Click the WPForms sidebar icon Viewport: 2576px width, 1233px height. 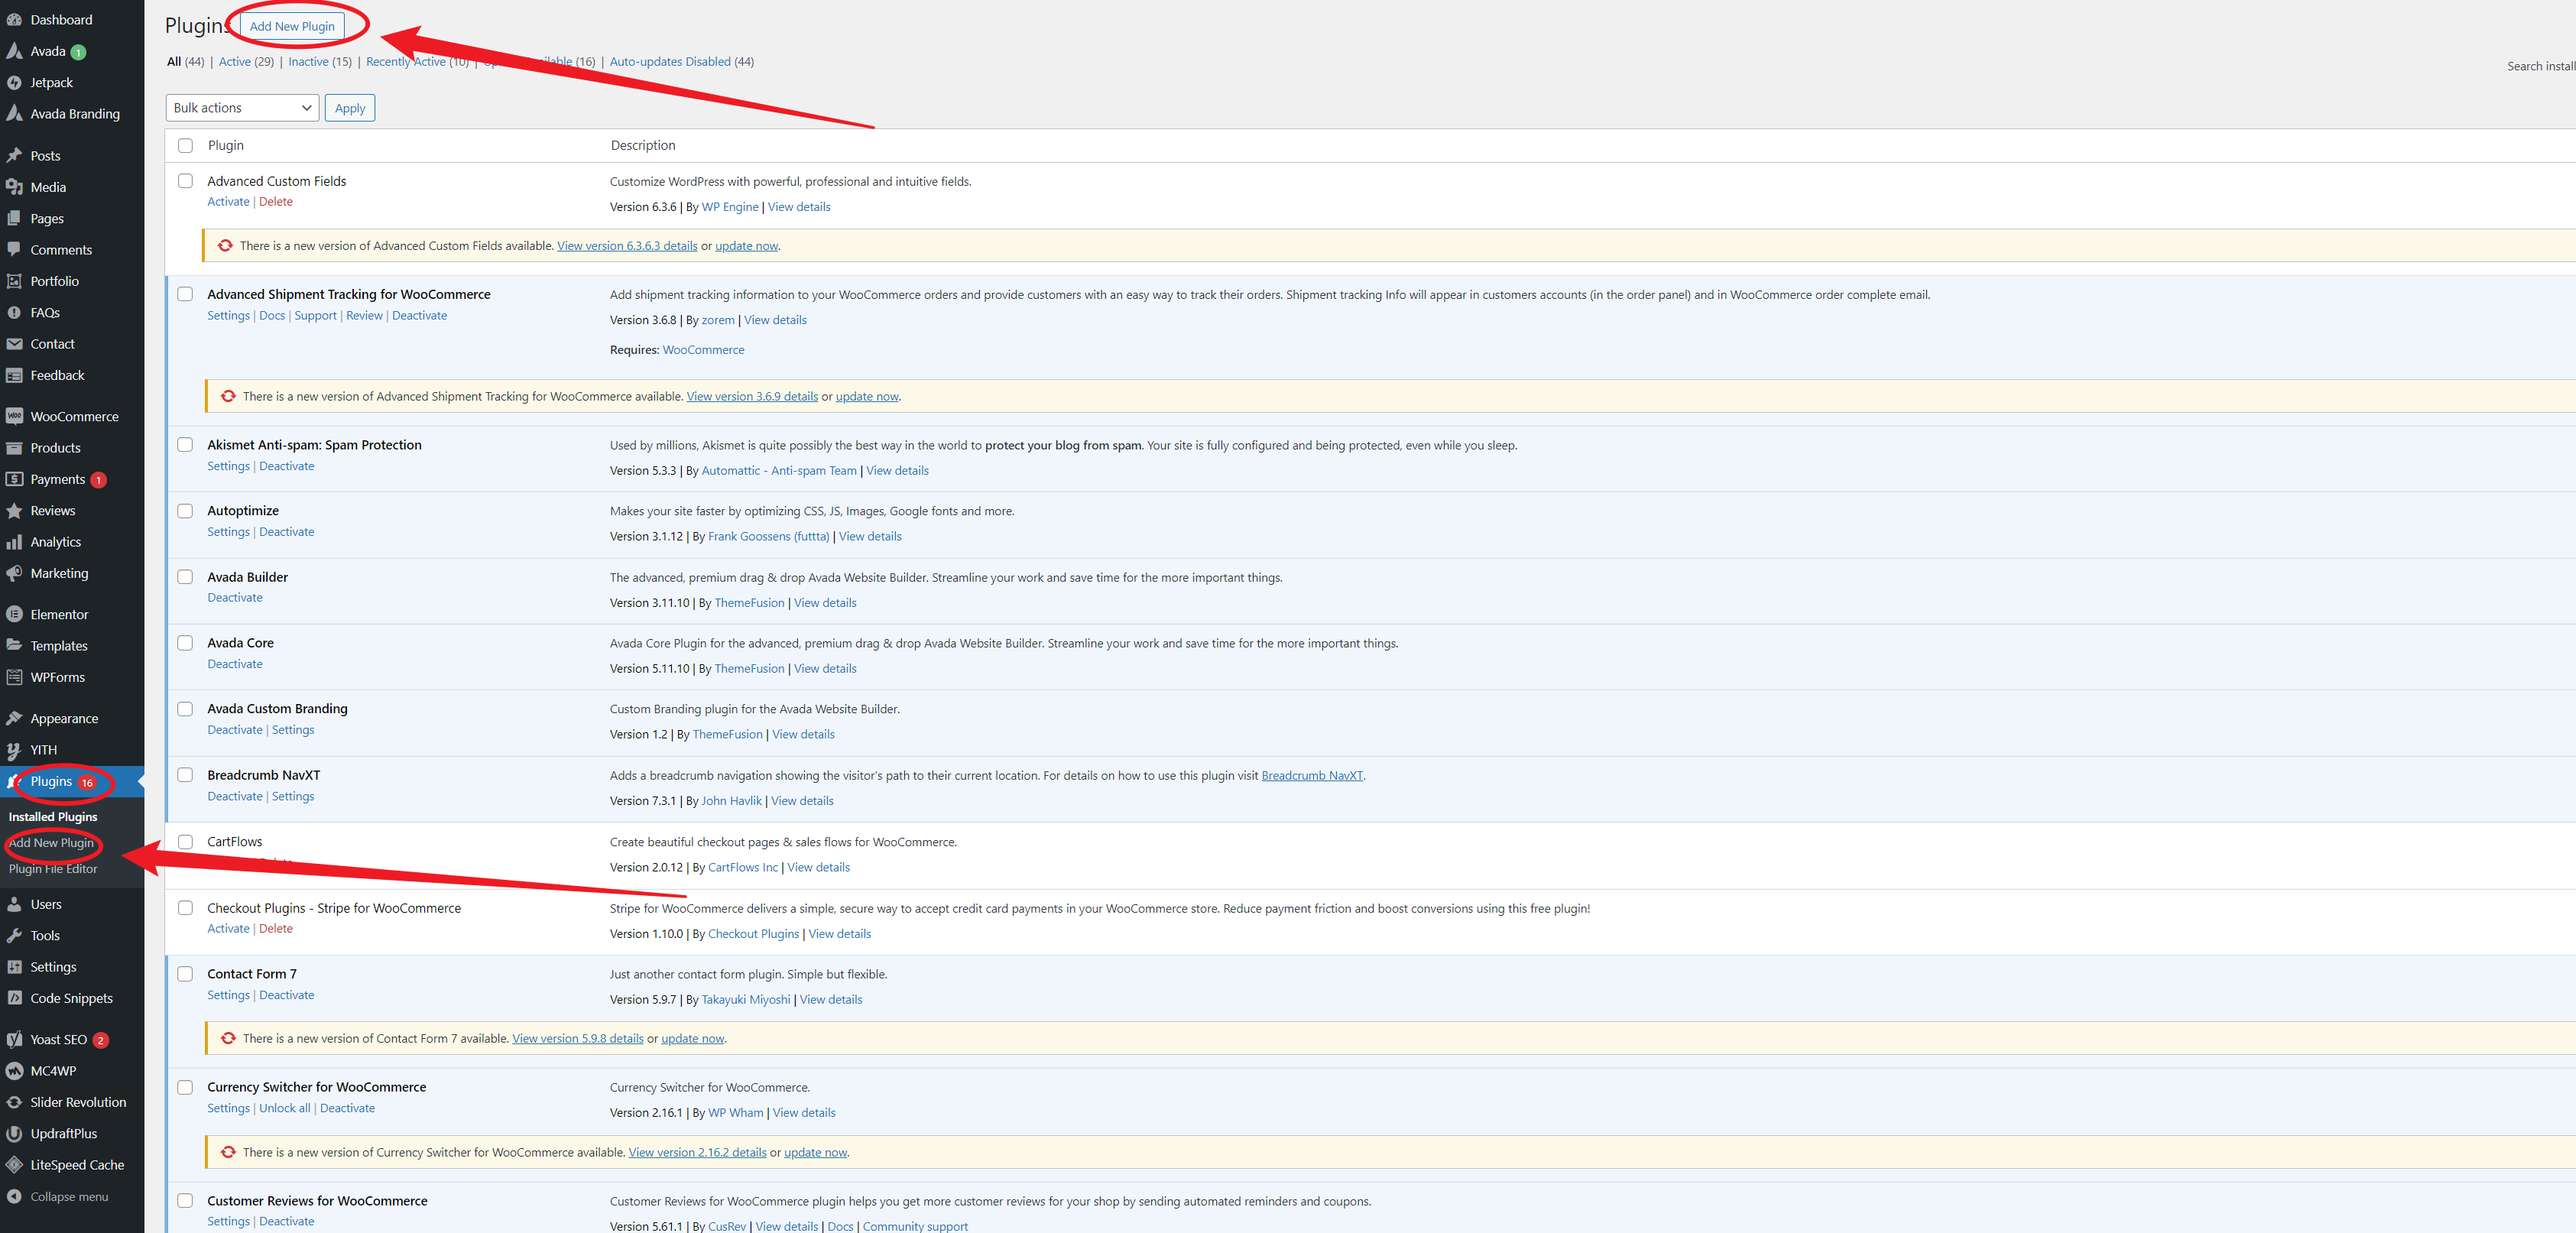click(x=15, y=677)
